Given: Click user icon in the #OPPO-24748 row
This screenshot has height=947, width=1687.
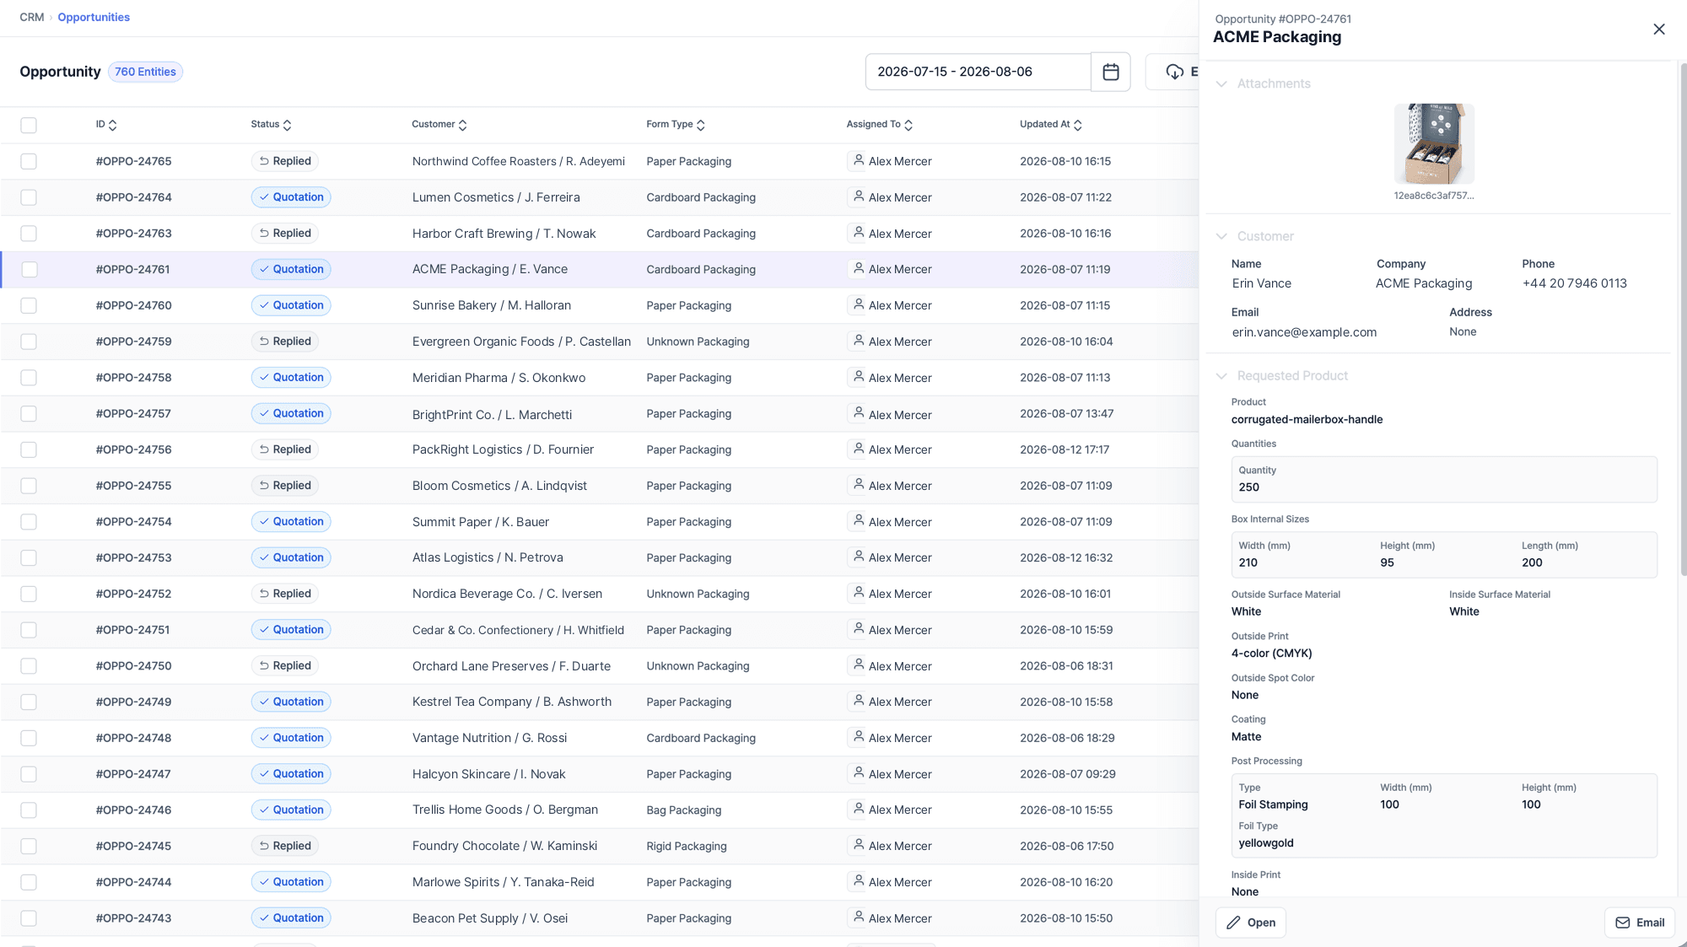Looking at the screenshot, I should (x=858, y=737).
